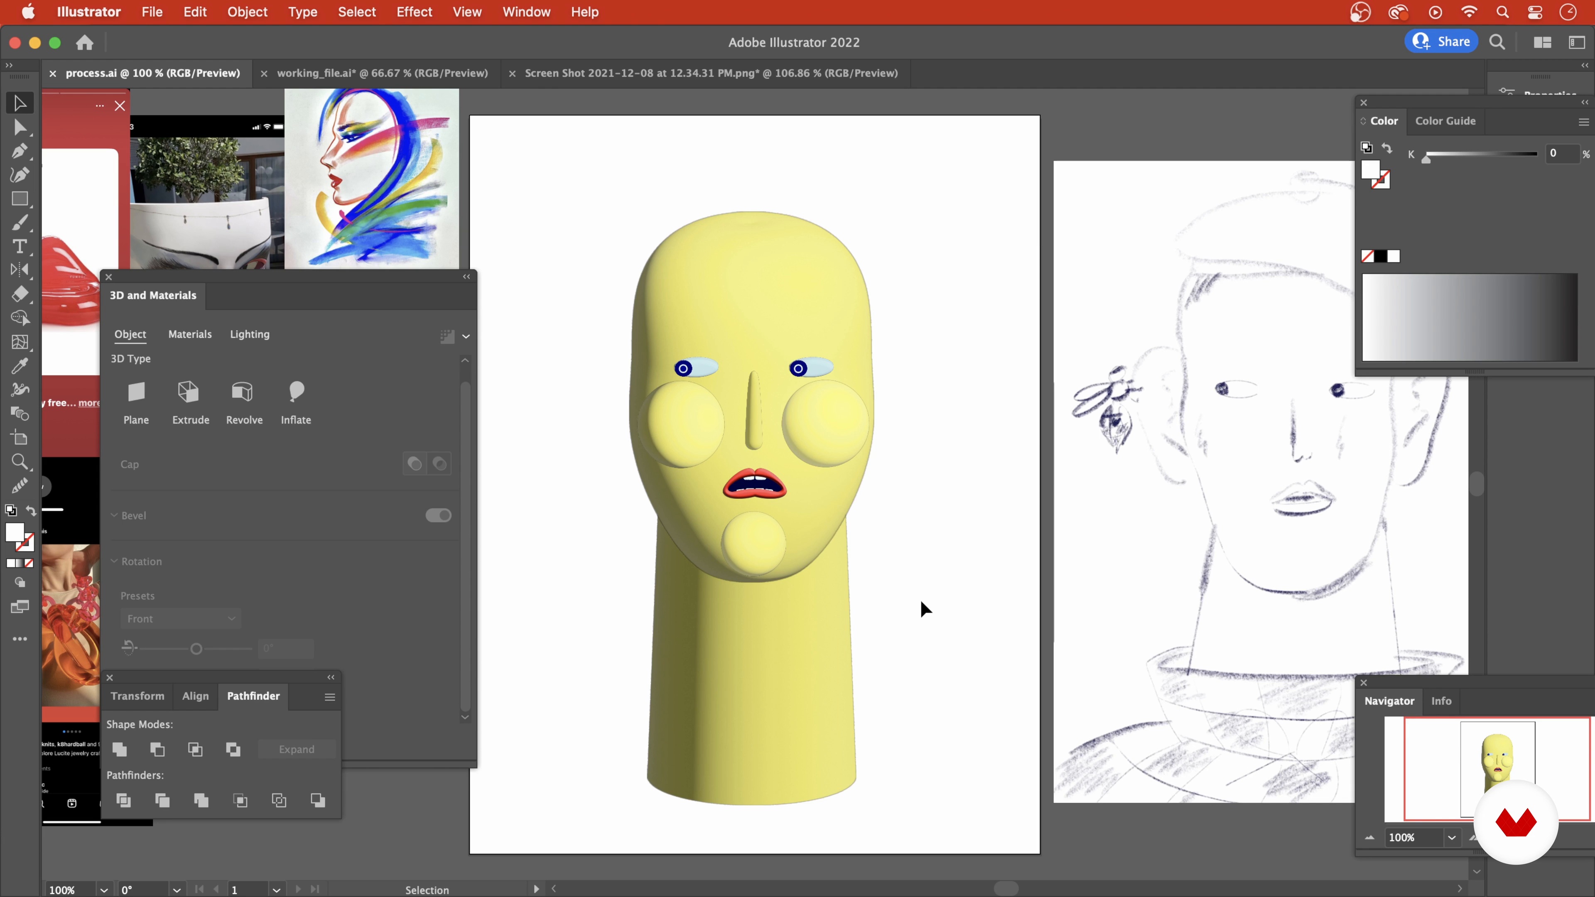Open the rotation Presets Front dropdown
The height and width of the screenshot is (897, 1595).
click(180, 618)
